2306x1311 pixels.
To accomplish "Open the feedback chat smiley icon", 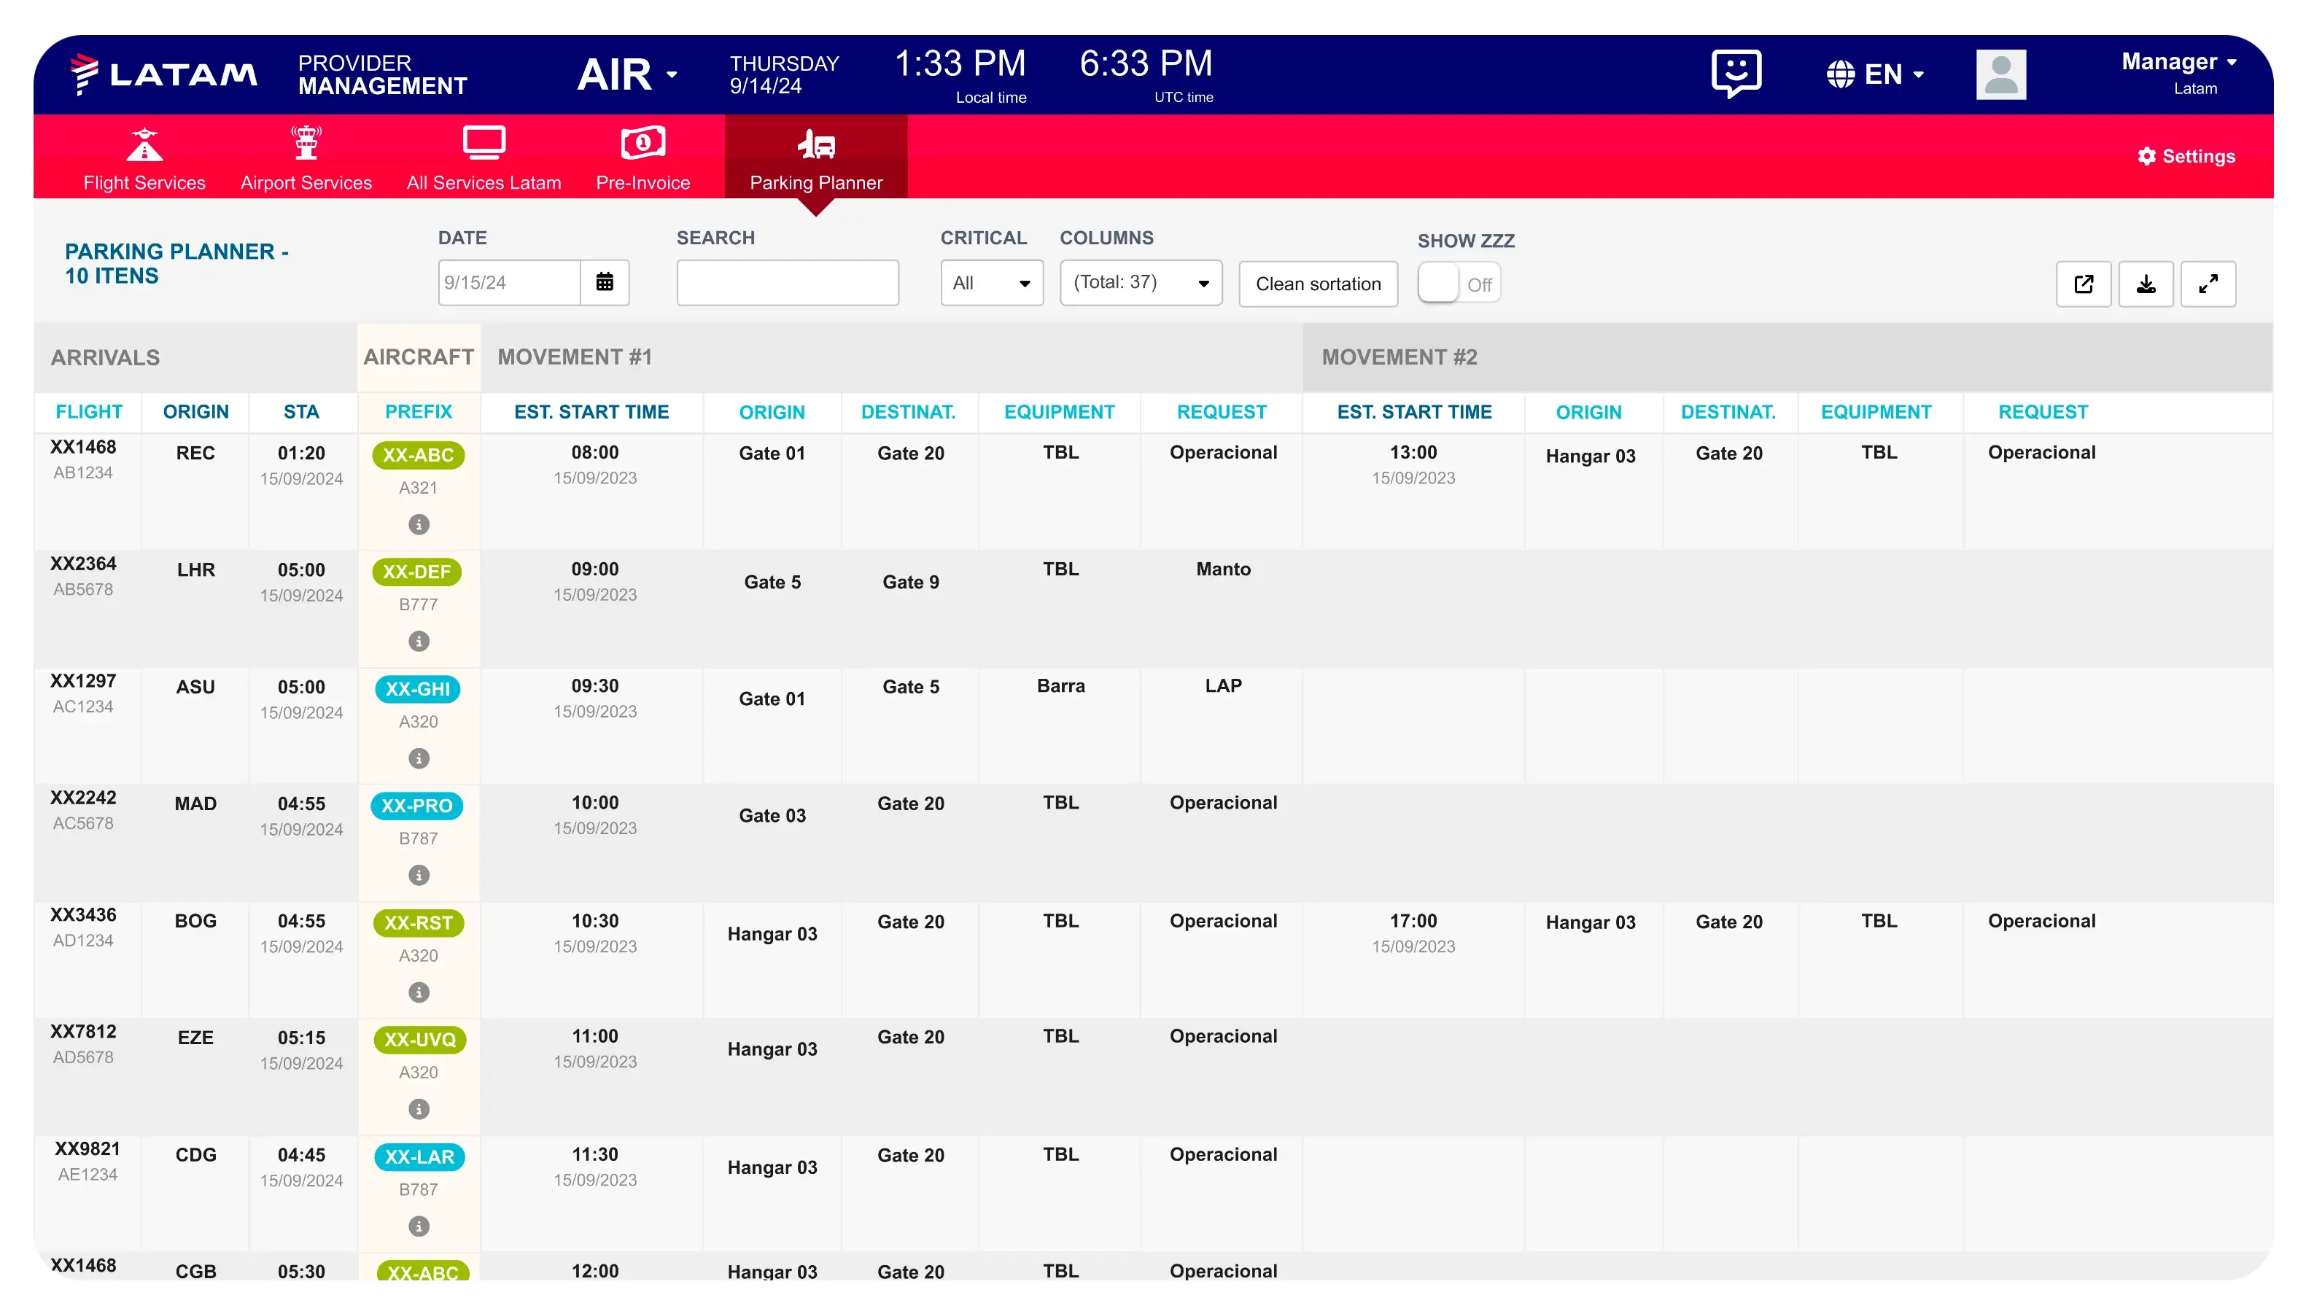I will coord(1735,73).
